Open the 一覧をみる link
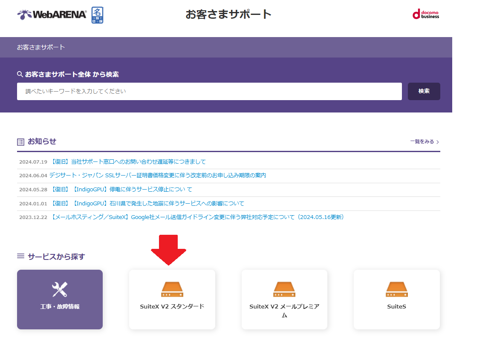 (x=422, y=142)
